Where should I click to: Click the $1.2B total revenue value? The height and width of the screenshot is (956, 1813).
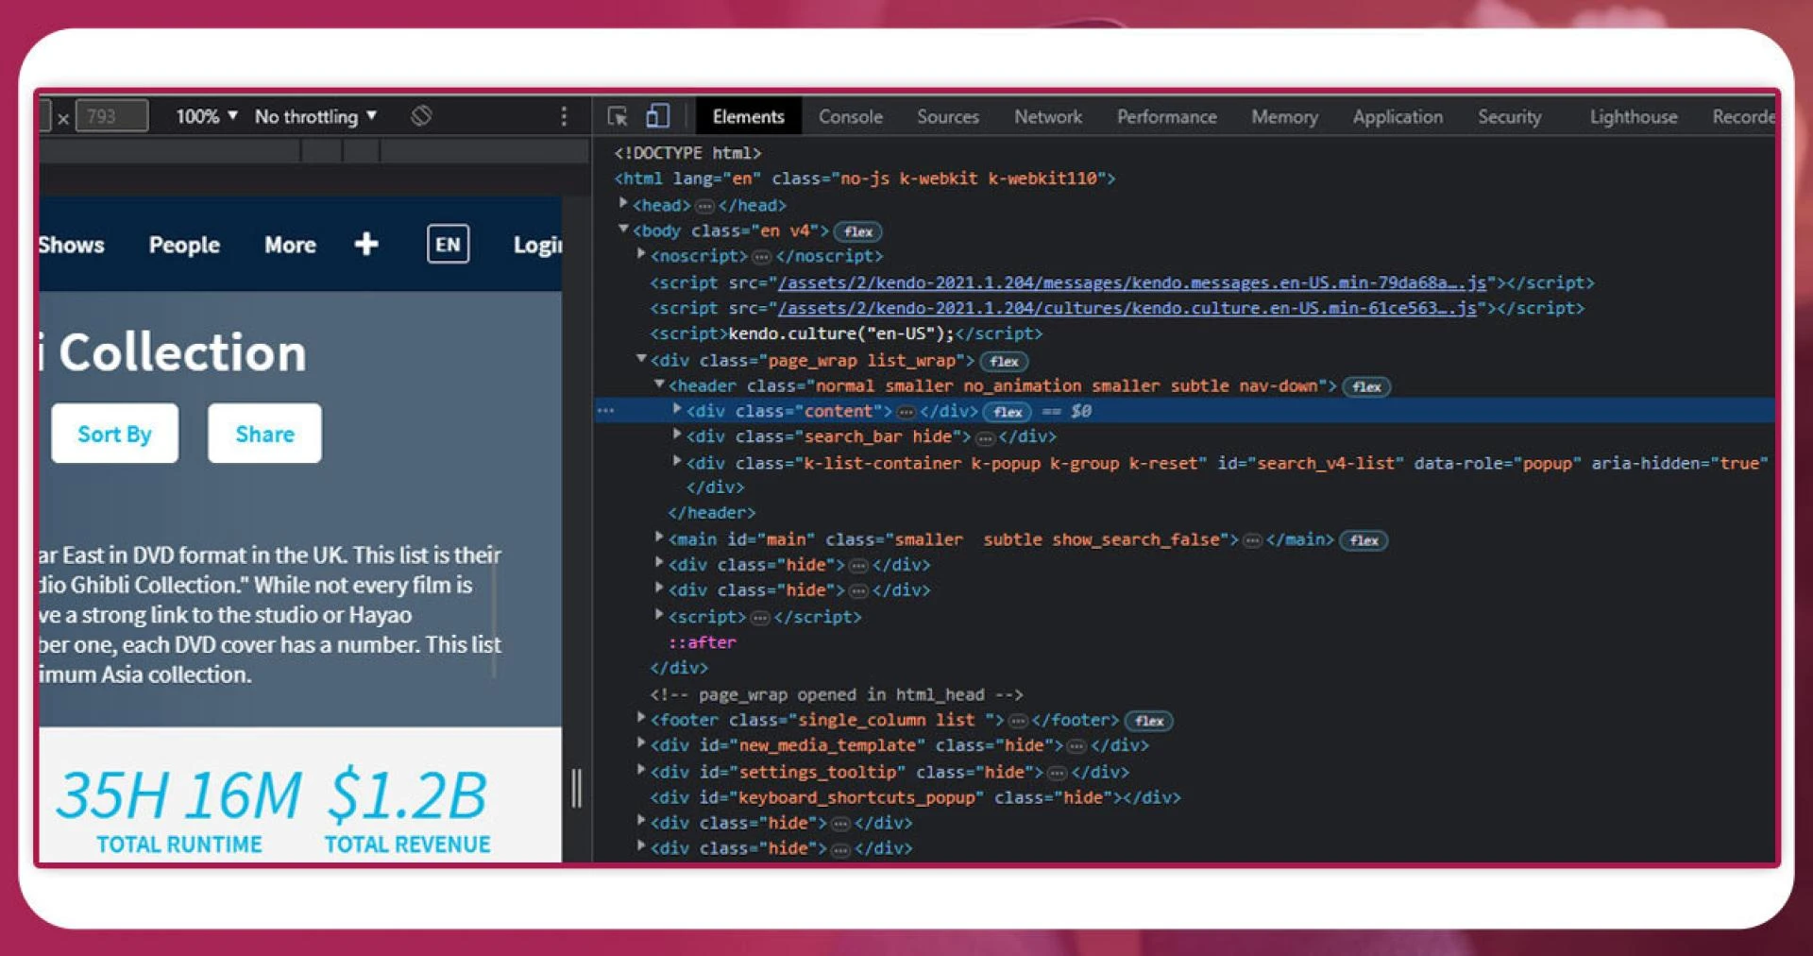tap(407, 794)
